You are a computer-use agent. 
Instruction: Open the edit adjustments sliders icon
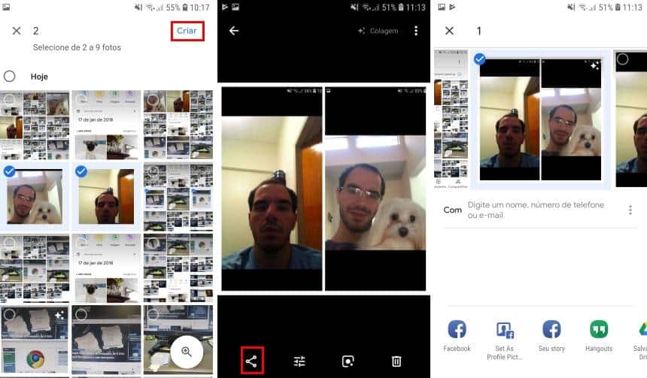pyautogui.click(x=299, y=361)
